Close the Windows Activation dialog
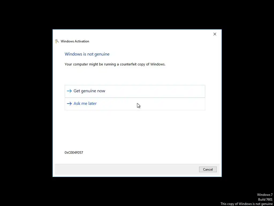274x206 pixels. pyautogui.click(x=215, y=34)
